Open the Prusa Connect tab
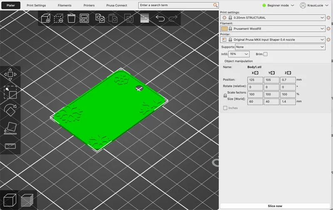This screenshot has width=333, height=210. (117, 5)
